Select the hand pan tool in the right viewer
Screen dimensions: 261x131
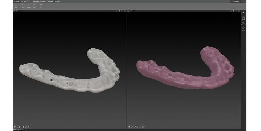click(234, 11)
